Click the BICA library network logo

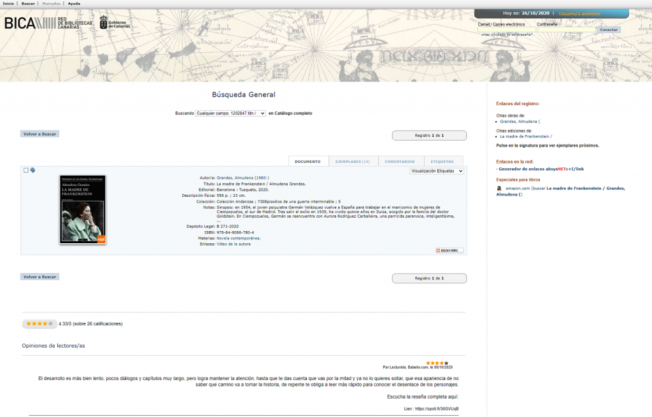click(48, 24)
